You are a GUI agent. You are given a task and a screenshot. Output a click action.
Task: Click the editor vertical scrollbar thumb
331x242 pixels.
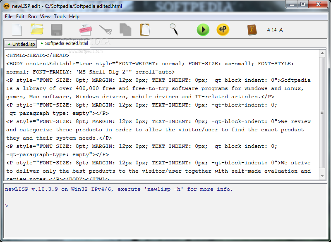pos(322,112)
